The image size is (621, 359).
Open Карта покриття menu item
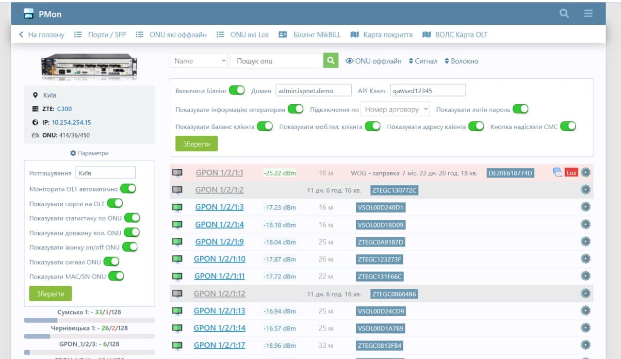381,34
